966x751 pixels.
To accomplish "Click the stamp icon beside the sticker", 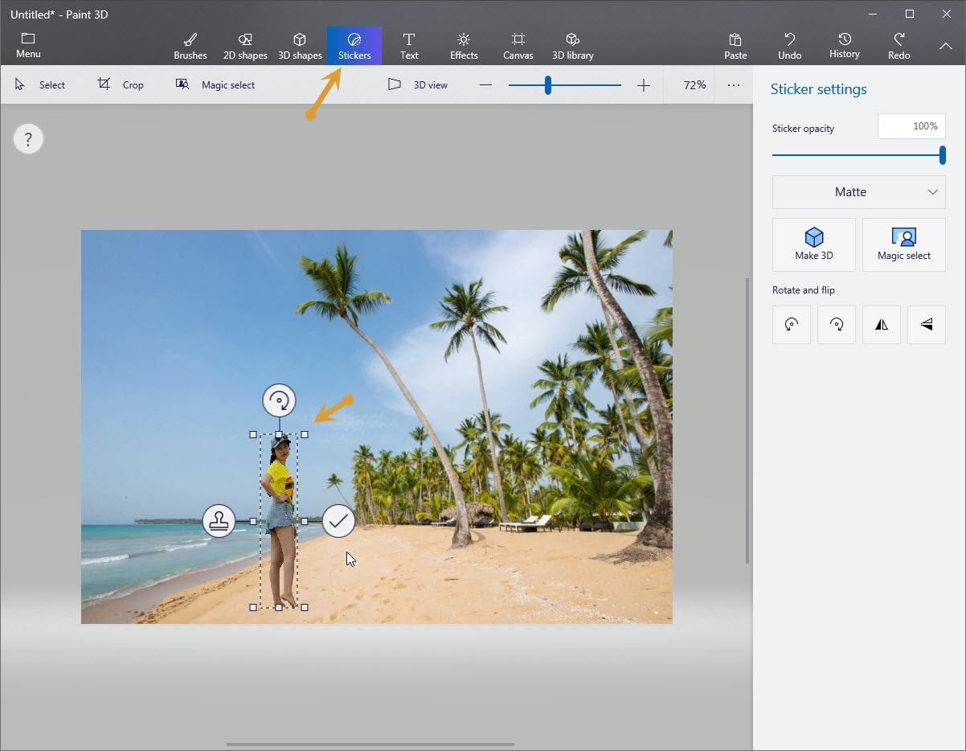I will point(219,521).
